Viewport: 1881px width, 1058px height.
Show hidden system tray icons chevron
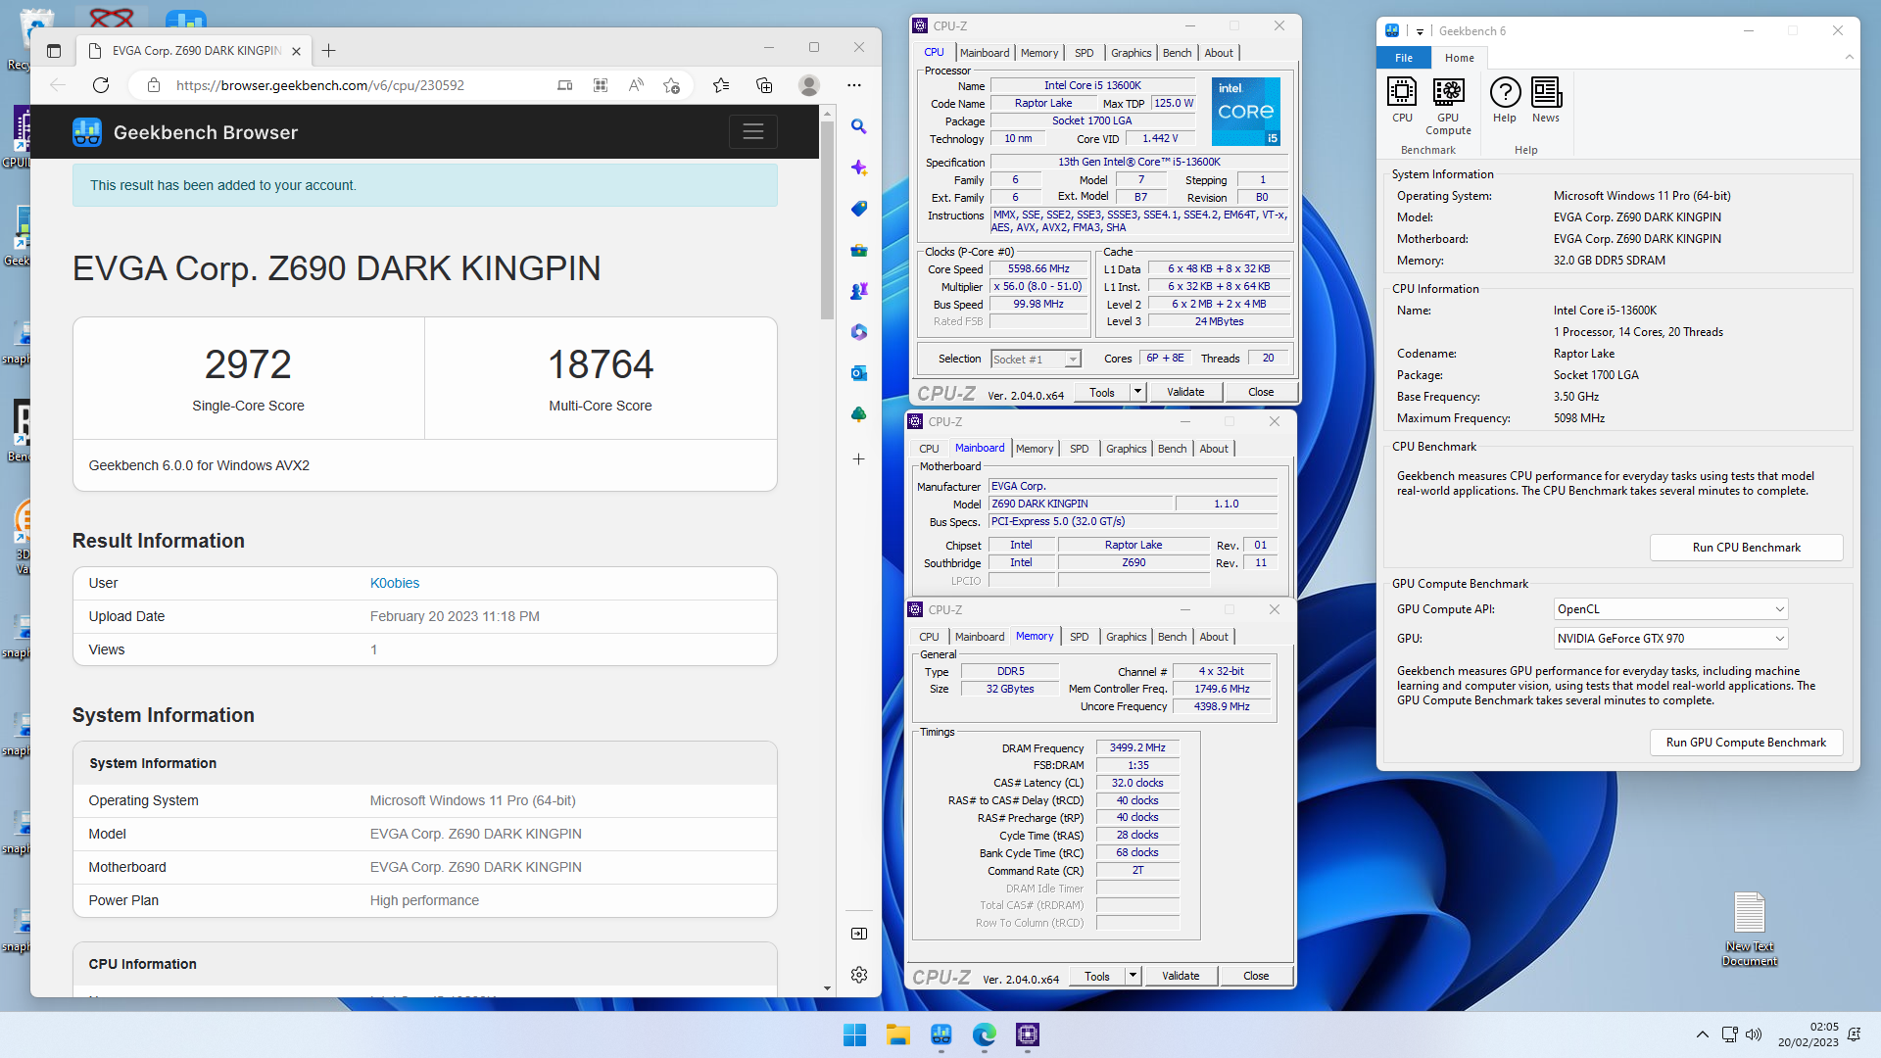tap(1703, 1034)
